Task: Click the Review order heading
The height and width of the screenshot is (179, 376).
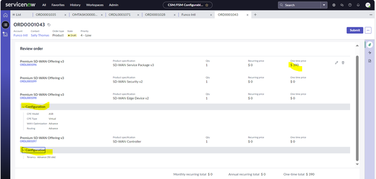Action: 32,49
